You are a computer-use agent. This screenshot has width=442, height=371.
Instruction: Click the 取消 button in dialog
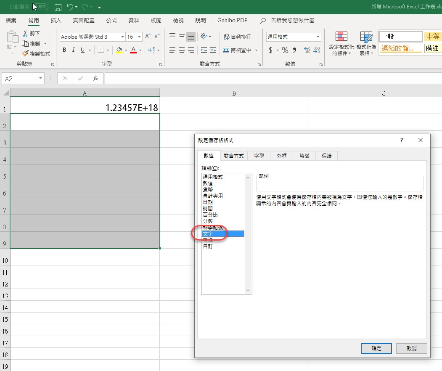[411, 348]
